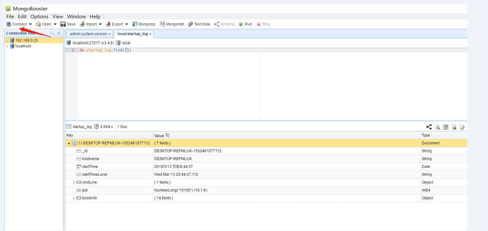Click the Import toolbar button
Viewport: 488px width, 231px height.
click(x=88, y=24)
